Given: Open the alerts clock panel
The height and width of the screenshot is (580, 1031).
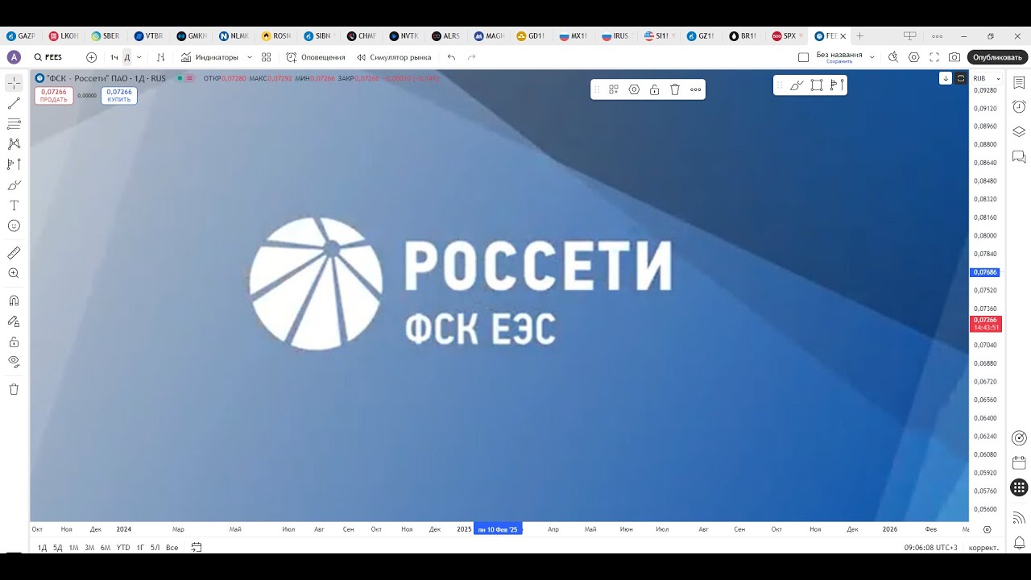Looking at the screenshot, I should (1019, 107).
